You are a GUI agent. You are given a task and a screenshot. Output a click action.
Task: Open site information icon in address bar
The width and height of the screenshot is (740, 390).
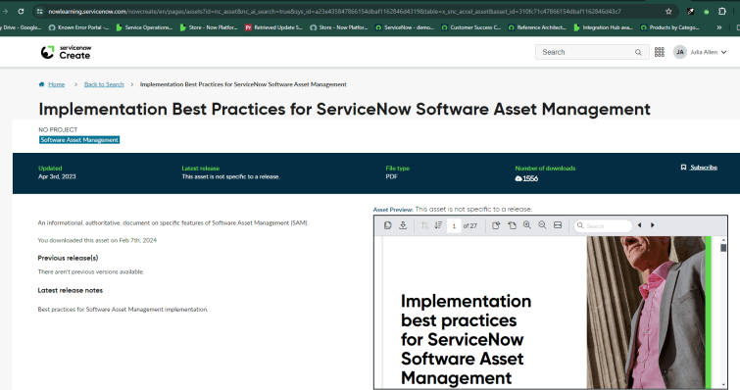point(39,12)
